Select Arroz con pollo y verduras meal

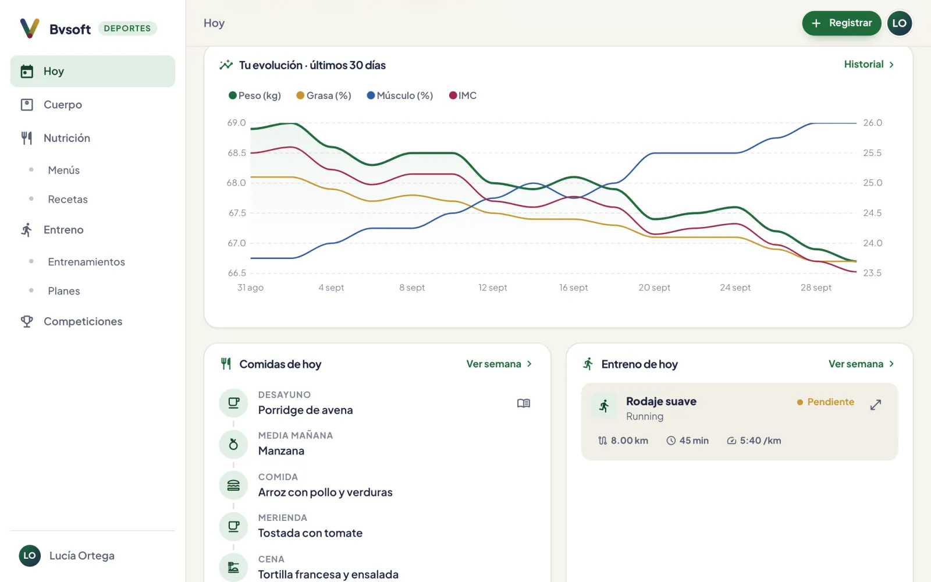click(x=325, y=492)
